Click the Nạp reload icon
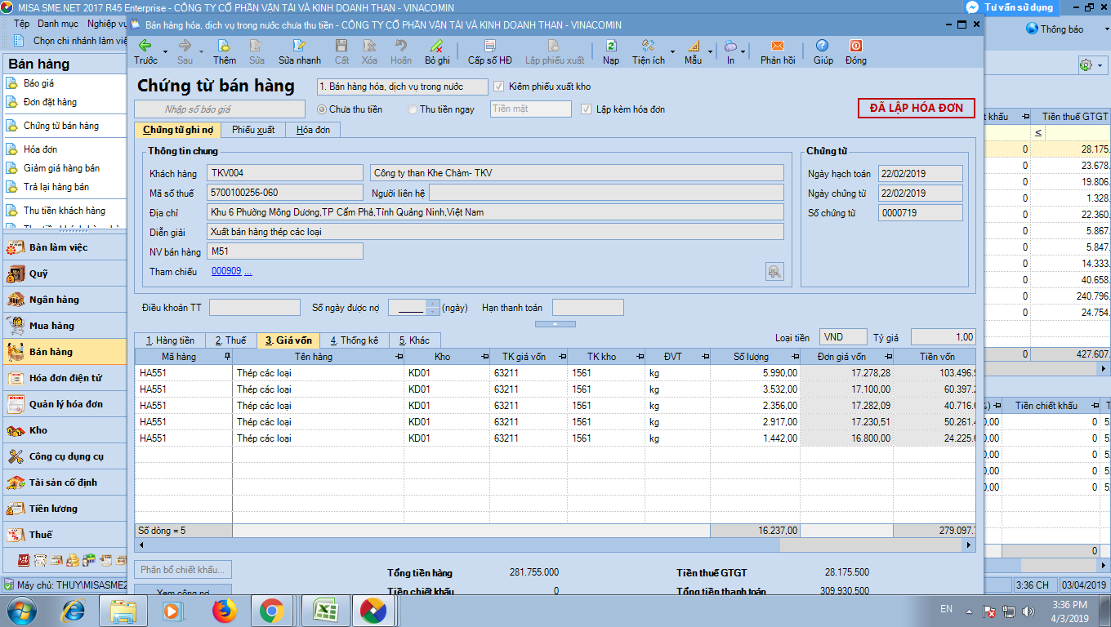Image resolution: width=1111 pixels, height=627 pixels. (x=610, y=47)
